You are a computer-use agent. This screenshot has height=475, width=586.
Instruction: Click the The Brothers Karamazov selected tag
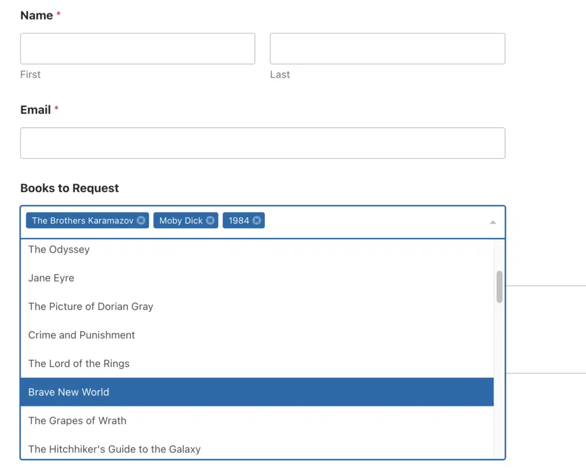point(82,220)
